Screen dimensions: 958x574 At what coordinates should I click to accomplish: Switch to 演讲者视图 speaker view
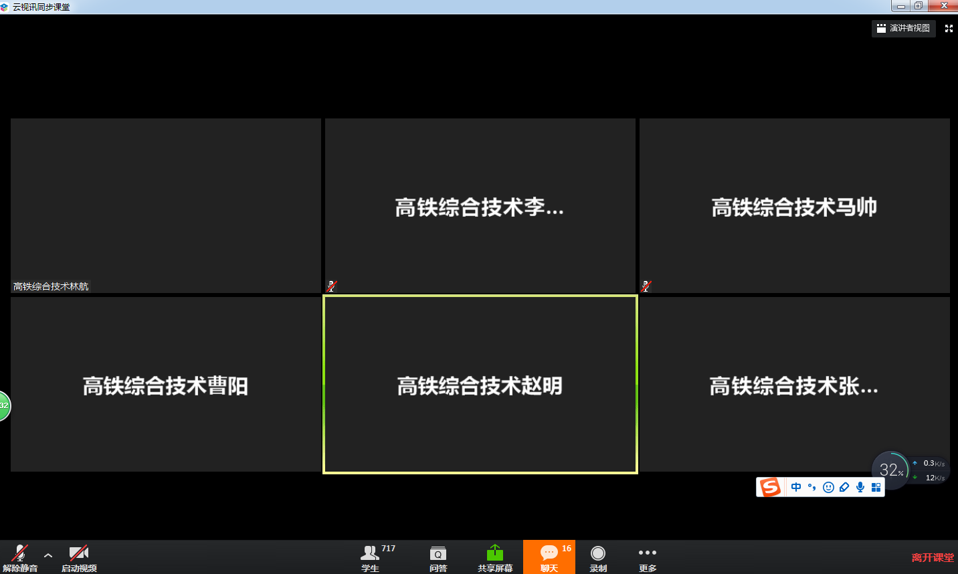tap(903, 28)
